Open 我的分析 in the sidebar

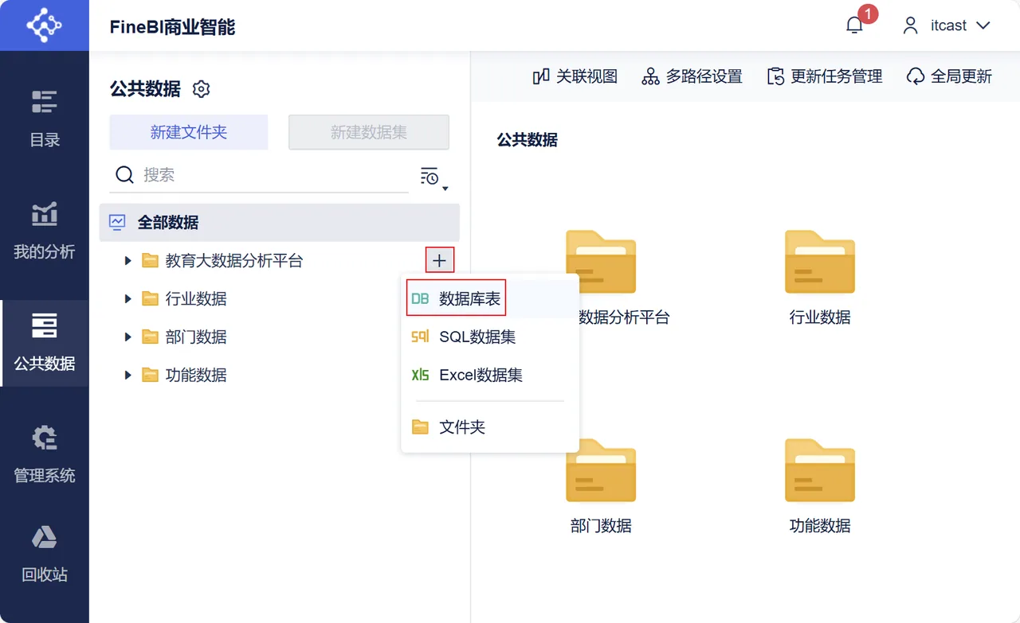tap(45, 232)
